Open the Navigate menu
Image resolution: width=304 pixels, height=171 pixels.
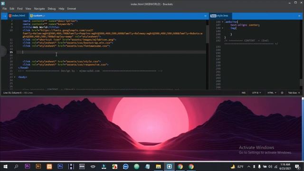(x=39, y=9)
